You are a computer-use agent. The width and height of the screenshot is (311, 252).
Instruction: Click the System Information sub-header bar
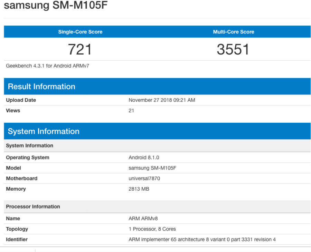point(29,145)
